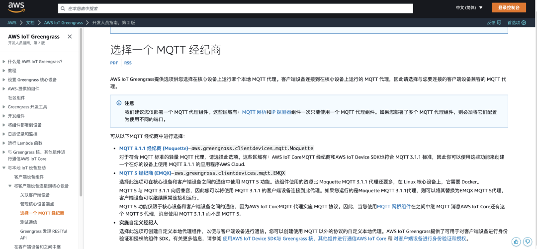This screenshot has height=249, width=537.
Task: Click the sidebar vertical scrollbar
Action: 81,112
